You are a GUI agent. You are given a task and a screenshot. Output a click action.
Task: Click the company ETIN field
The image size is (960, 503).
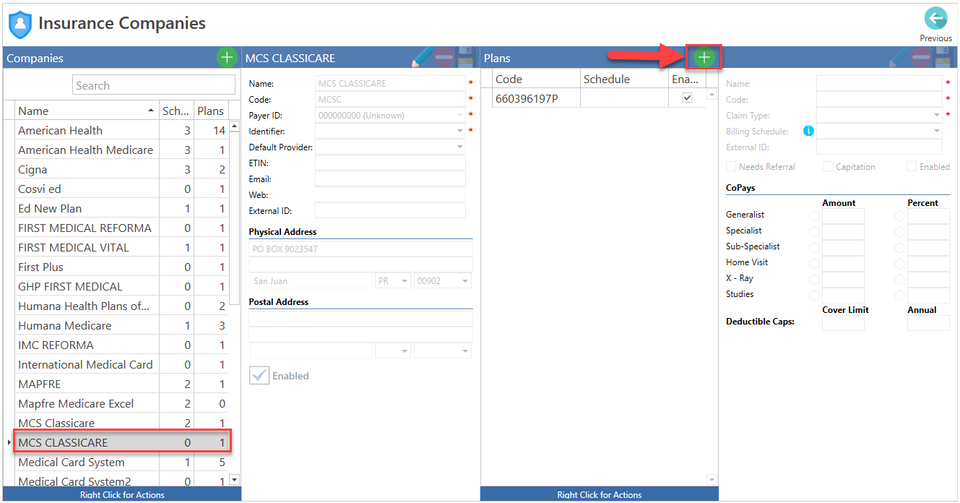tap(390, 163)
